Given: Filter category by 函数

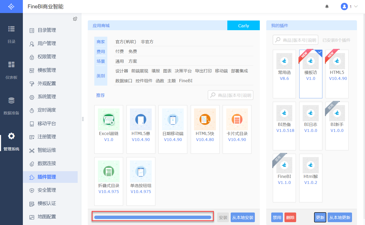Looking at the screenshot, I should tap(160, 81).
